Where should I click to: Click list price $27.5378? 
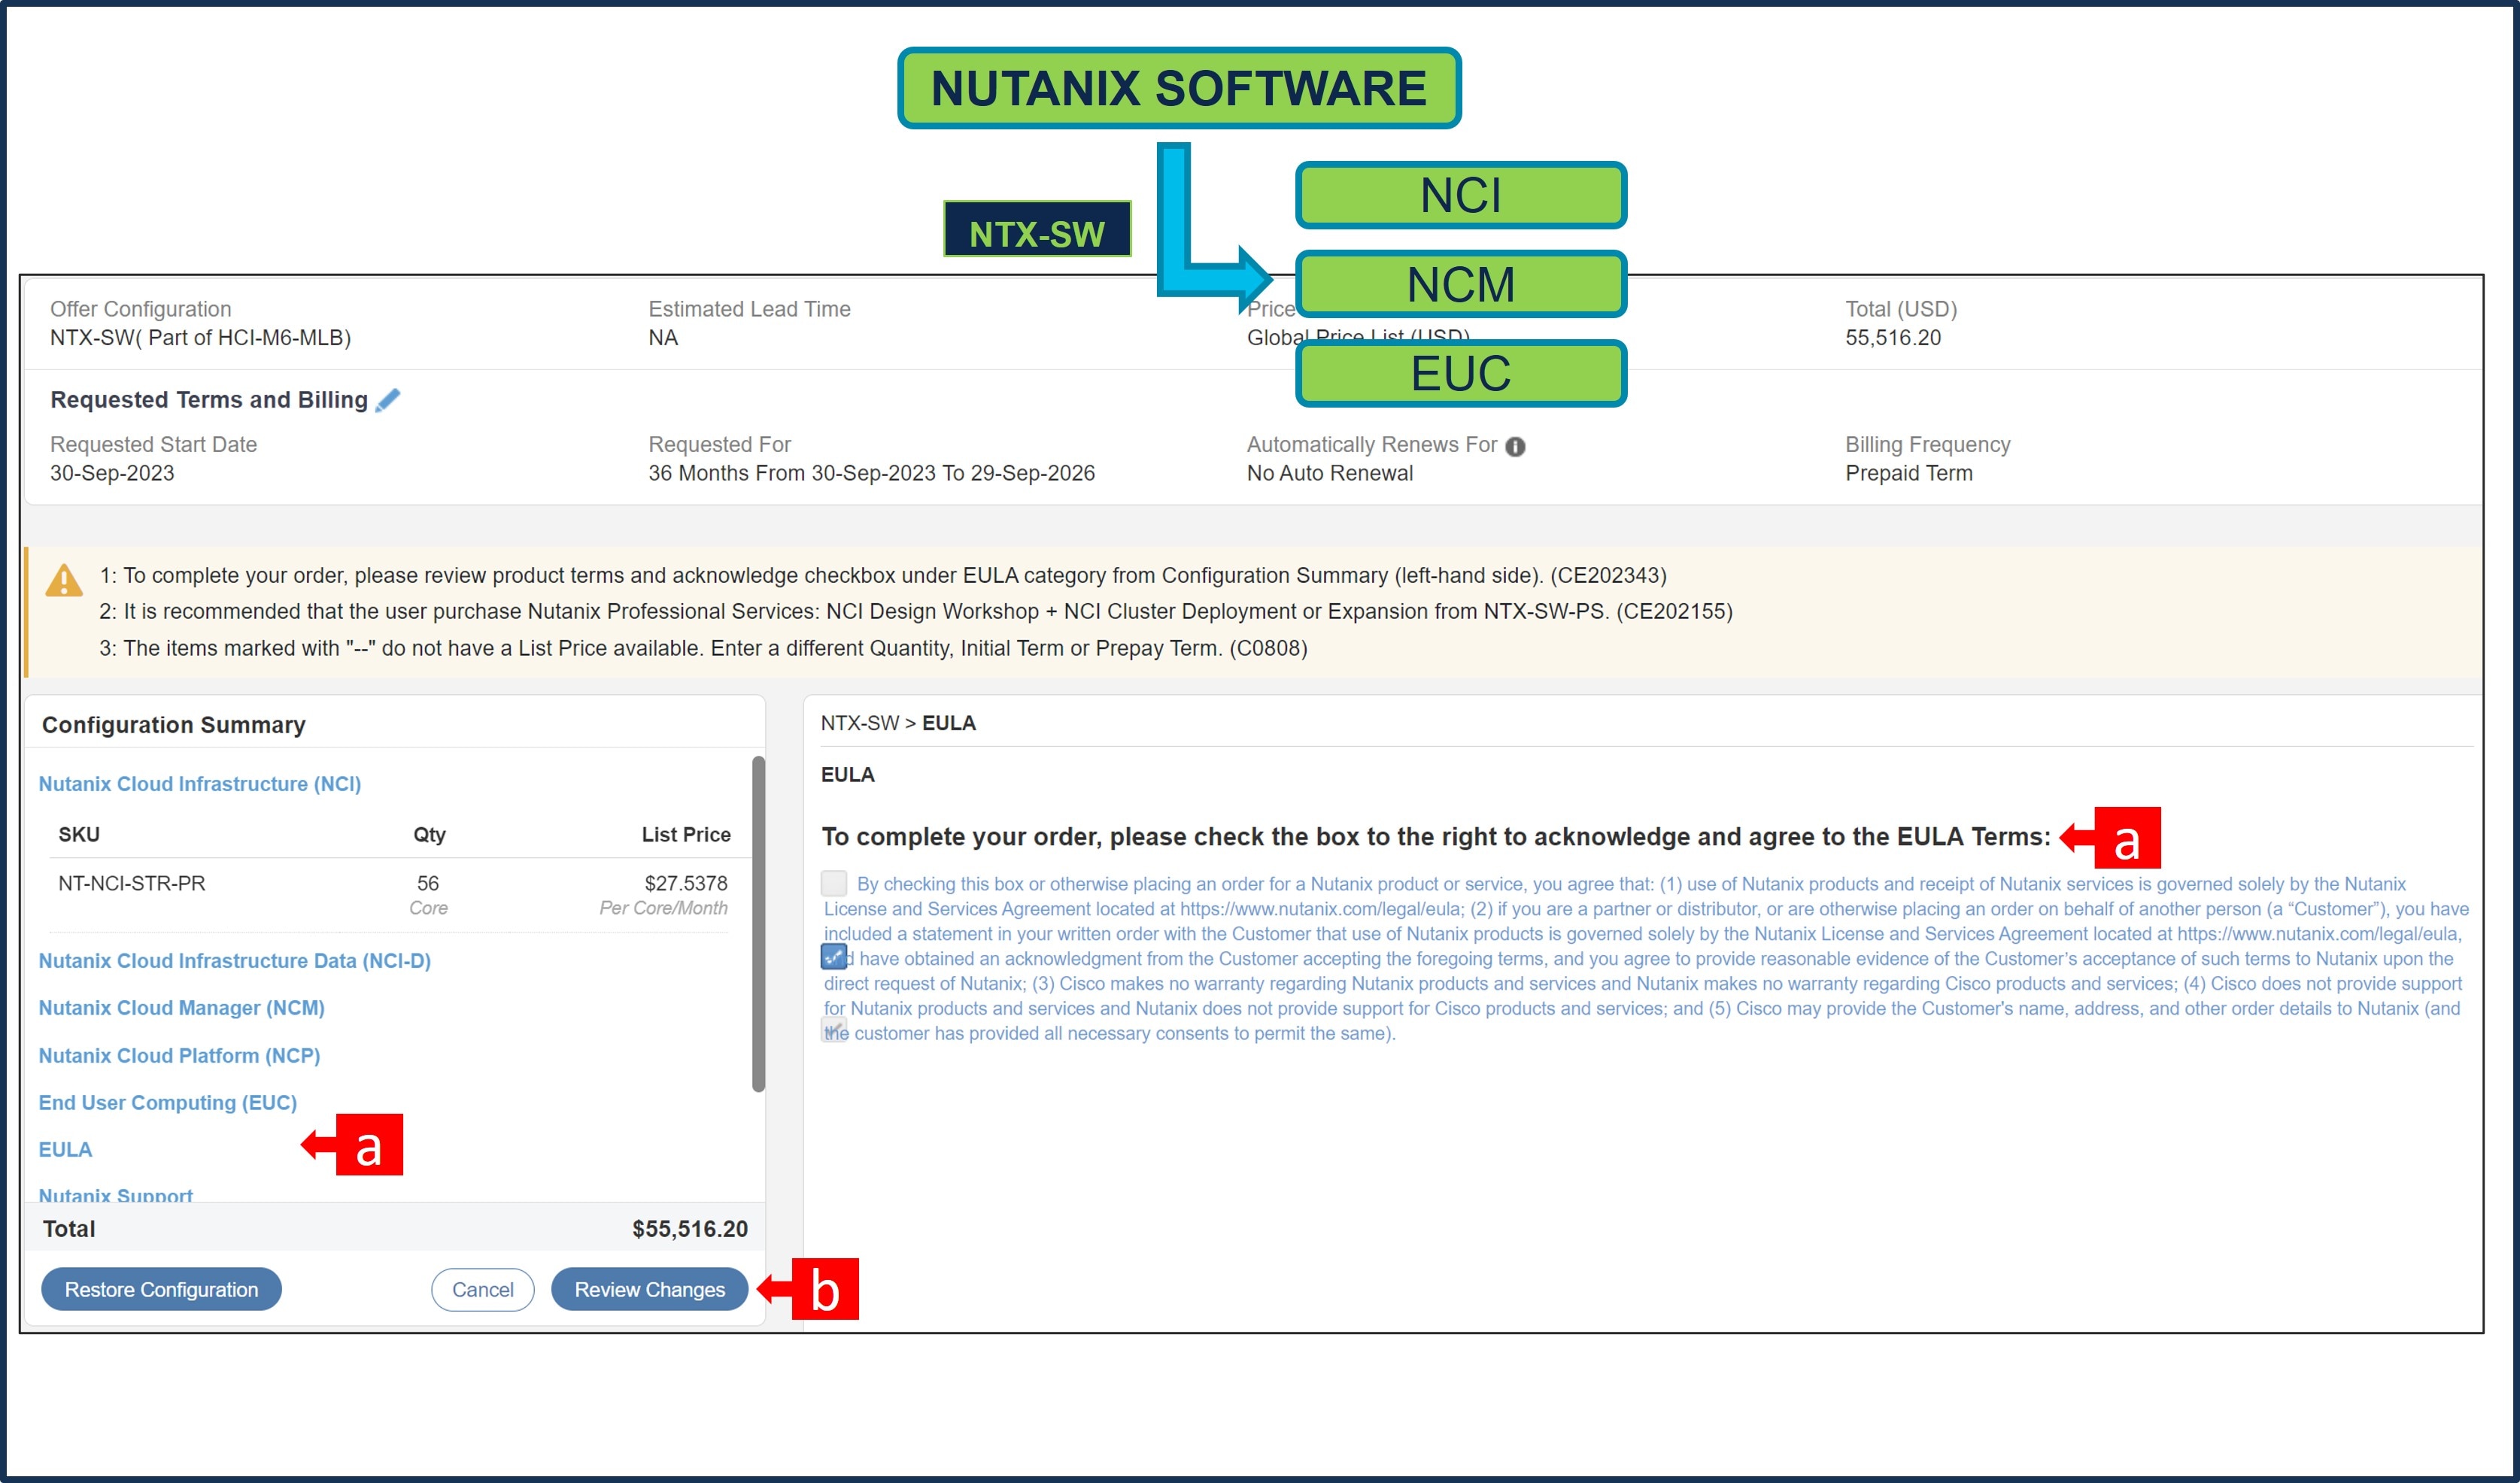pyautogui.click(x=686, y=884)
